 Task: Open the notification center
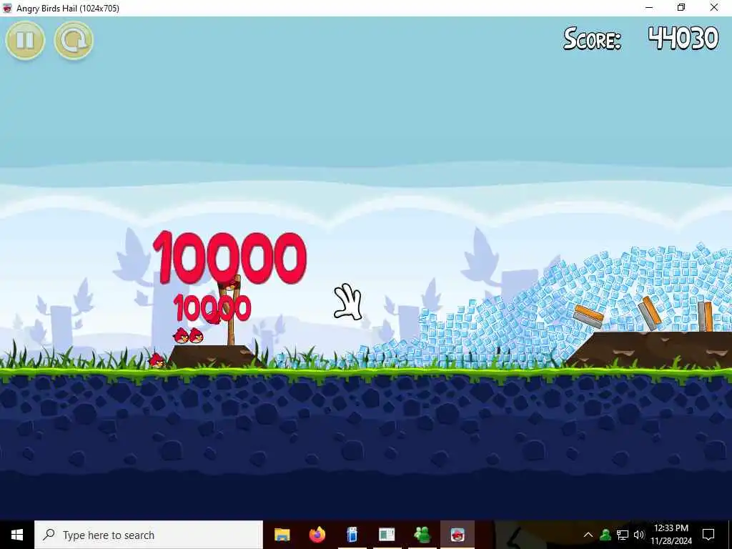pyautogui.click(x=708, y=535)
